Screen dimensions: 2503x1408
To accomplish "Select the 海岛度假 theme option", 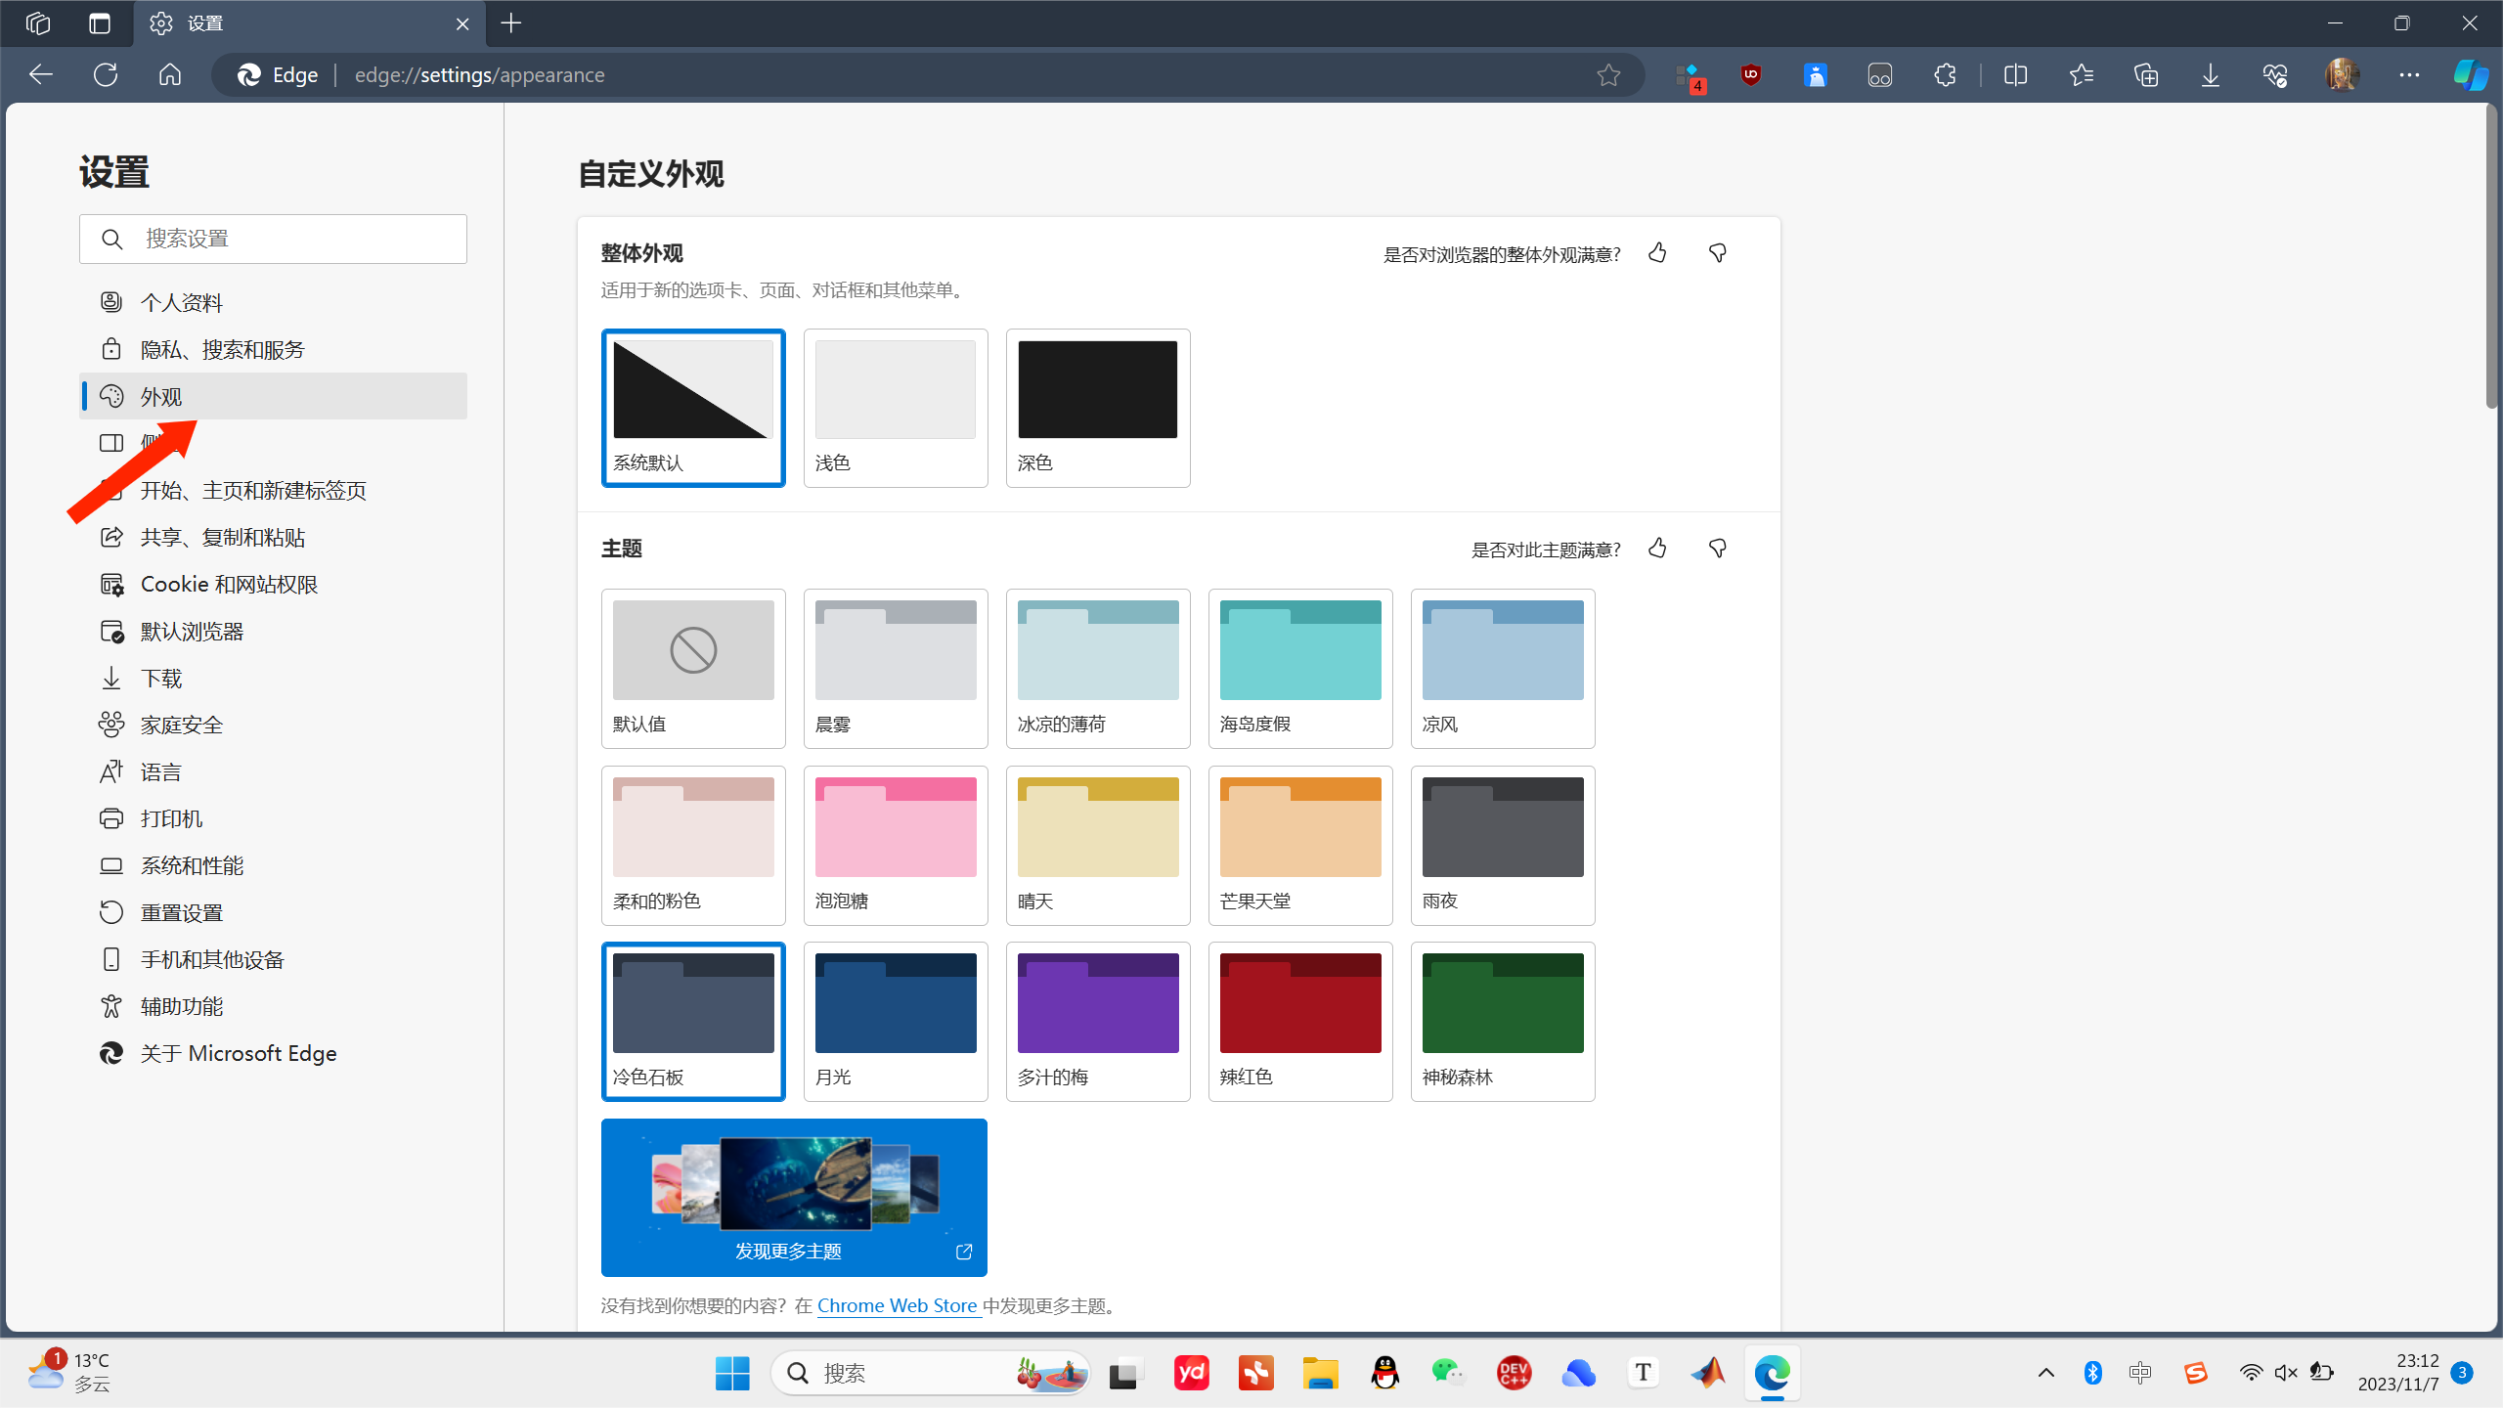I will [1301, 667].
